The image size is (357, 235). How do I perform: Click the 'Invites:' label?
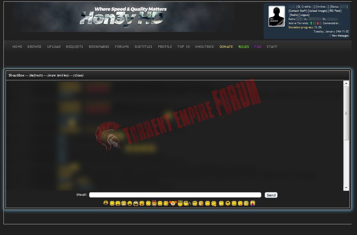[322, 7]
